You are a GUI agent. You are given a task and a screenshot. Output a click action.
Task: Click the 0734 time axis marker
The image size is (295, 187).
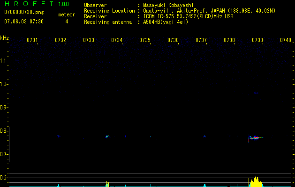[x=117, y=40]
